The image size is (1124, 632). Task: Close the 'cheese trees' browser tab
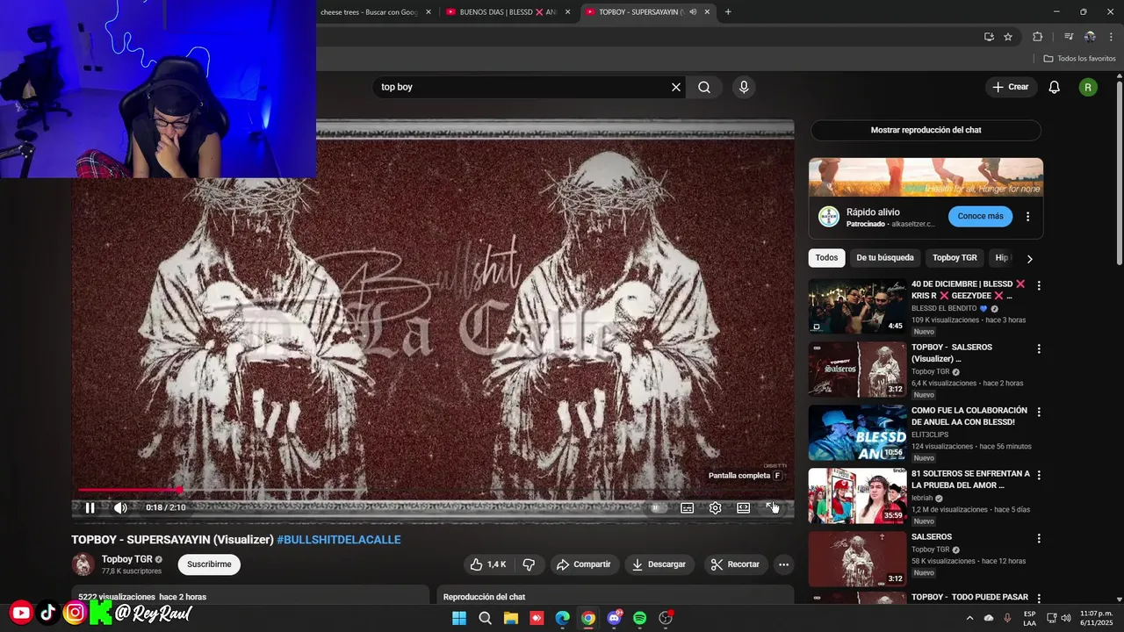(429, 12)
